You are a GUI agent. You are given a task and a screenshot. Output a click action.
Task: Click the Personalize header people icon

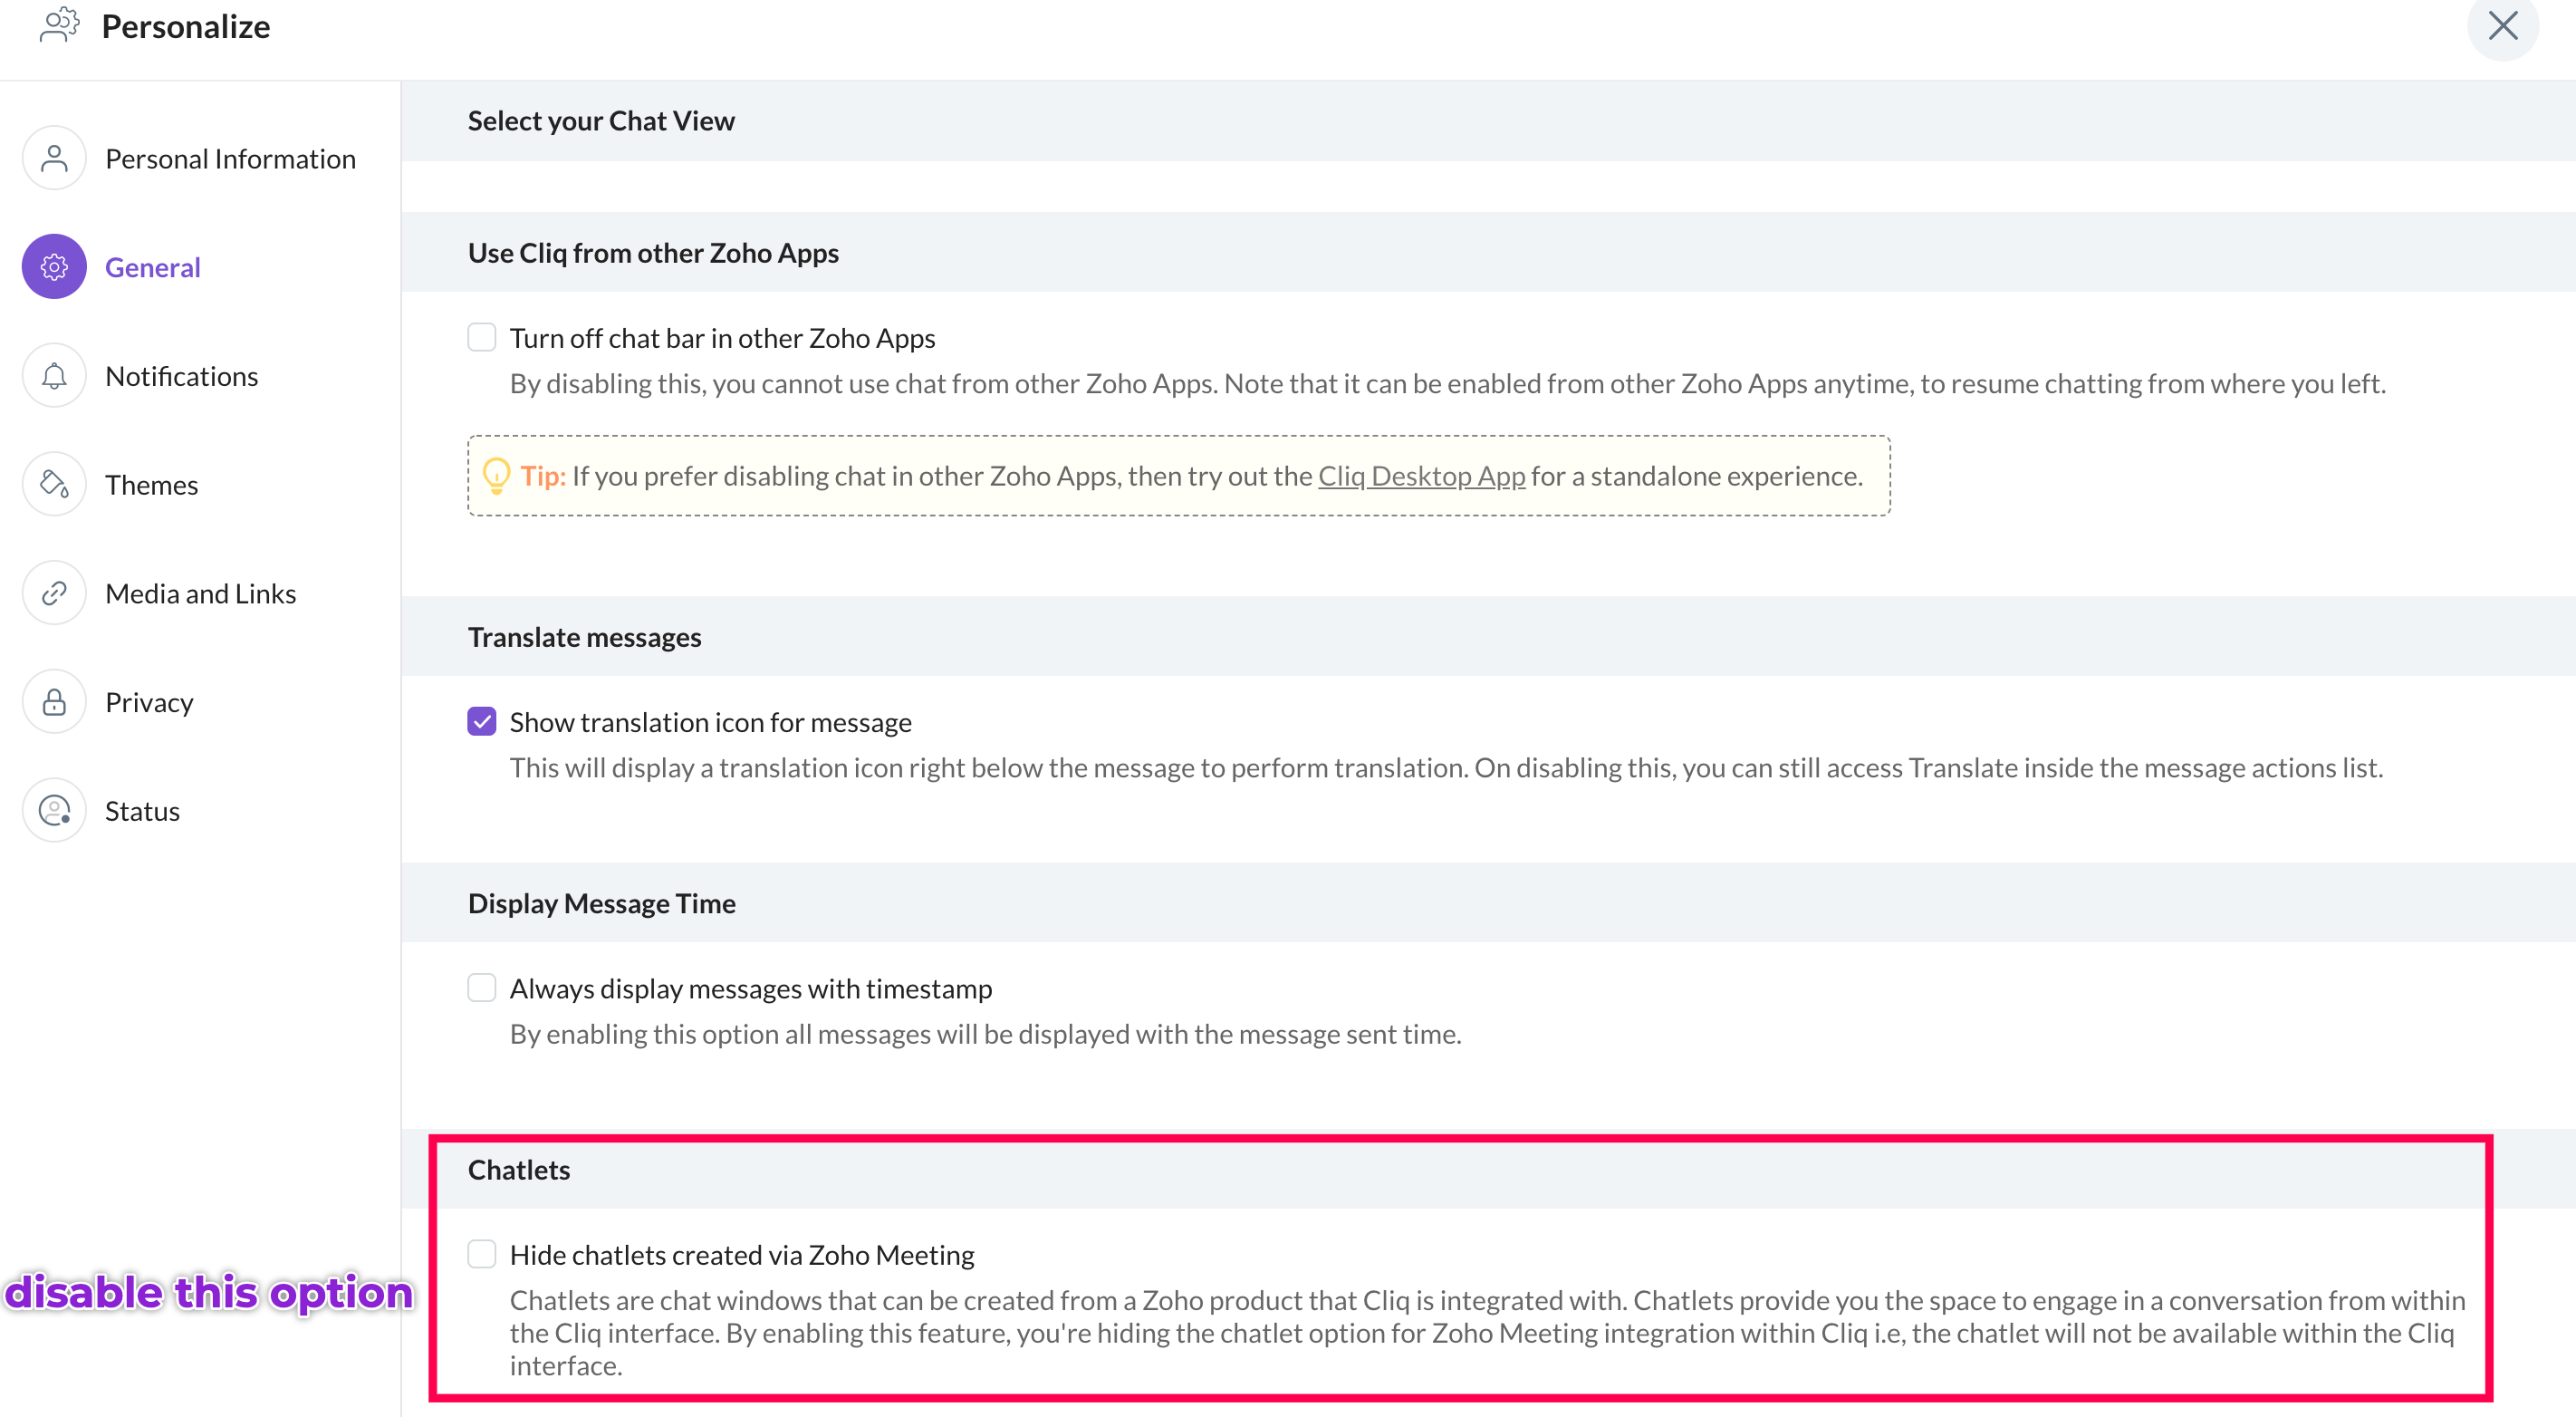coord(59,25)
